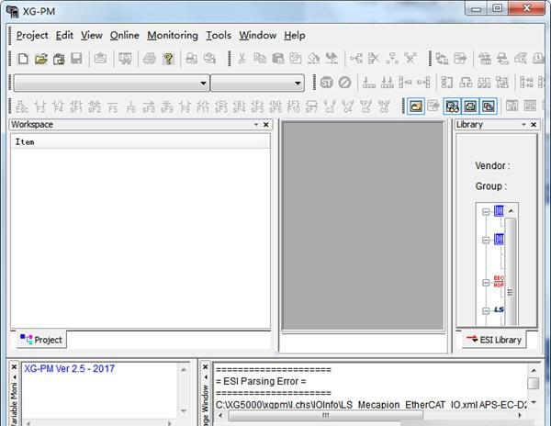Switch to the Project tab in Workspace

coord(41,340)
